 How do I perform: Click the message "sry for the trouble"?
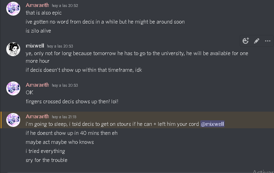pyautogui.click(x=46, y=160)
